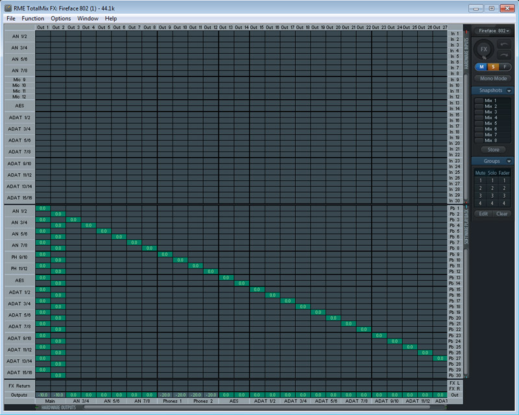Toggle Solo group 2
519x415 pixels.
point(492,187)
